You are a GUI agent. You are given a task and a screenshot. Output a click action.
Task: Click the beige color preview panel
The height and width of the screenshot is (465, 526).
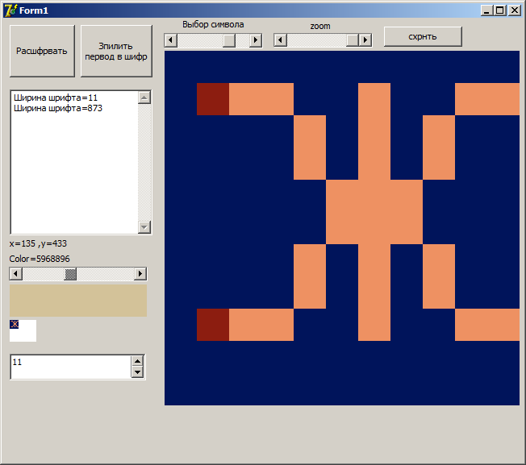[x=78, y=301]
